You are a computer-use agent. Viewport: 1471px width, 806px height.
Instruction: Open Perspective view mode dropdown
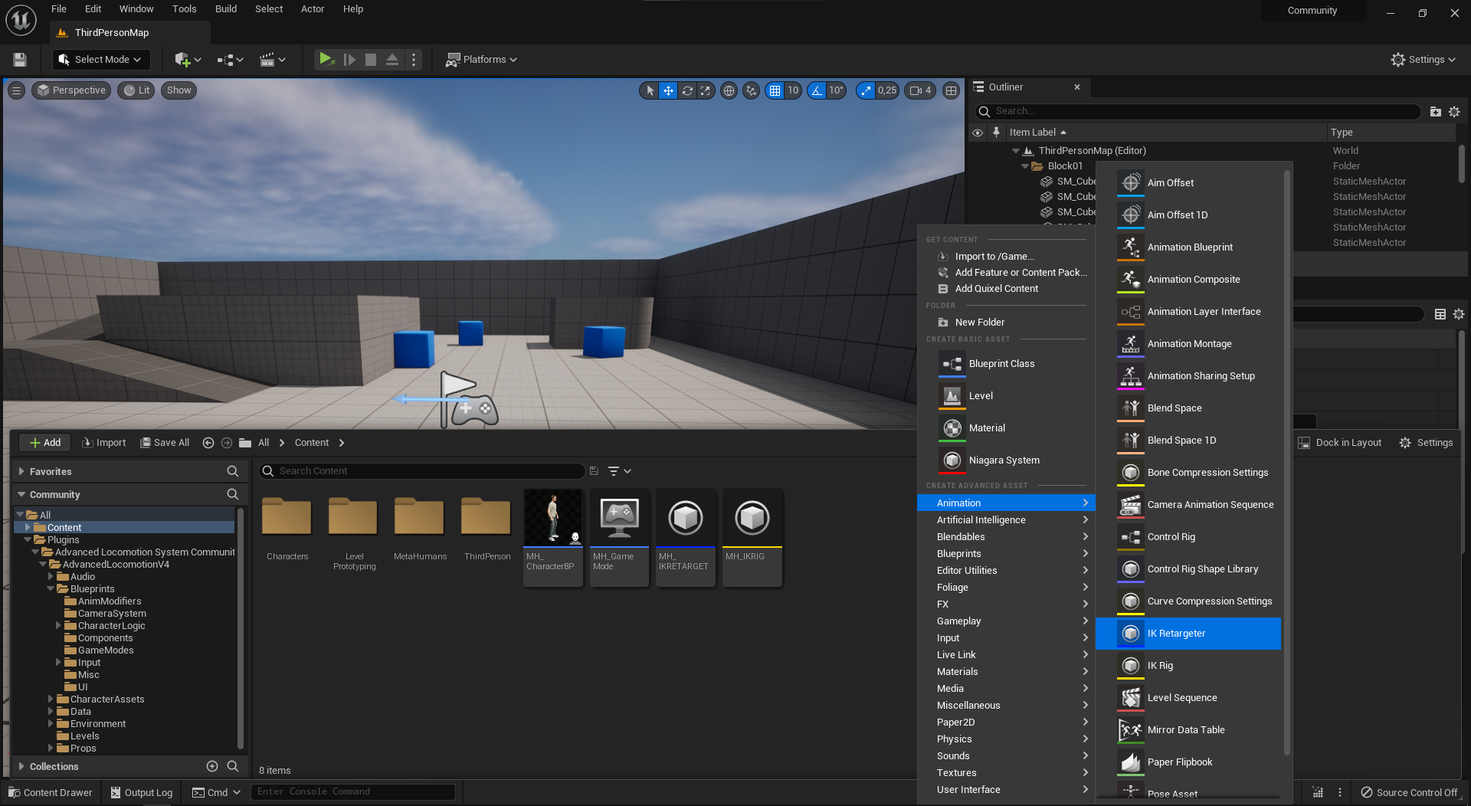pos(71,90)
